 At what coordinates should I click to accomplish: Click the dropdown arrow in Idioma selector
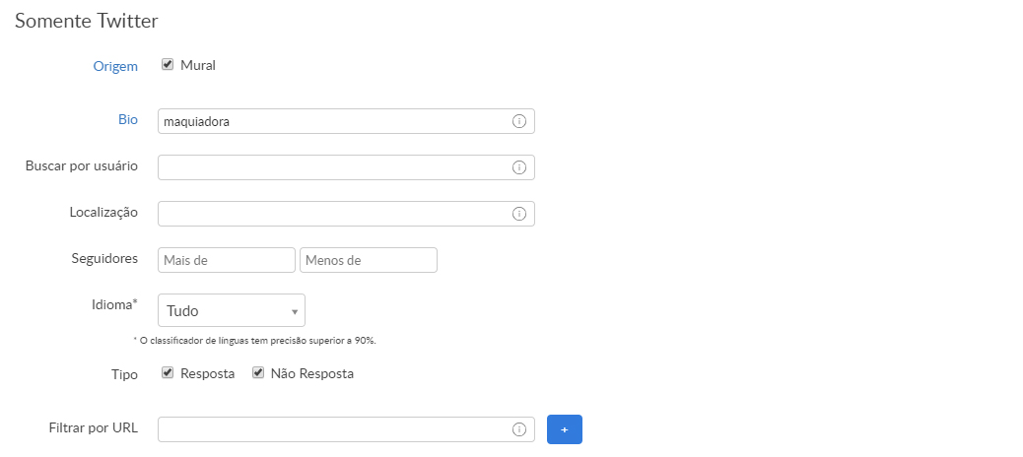[295, 312]
